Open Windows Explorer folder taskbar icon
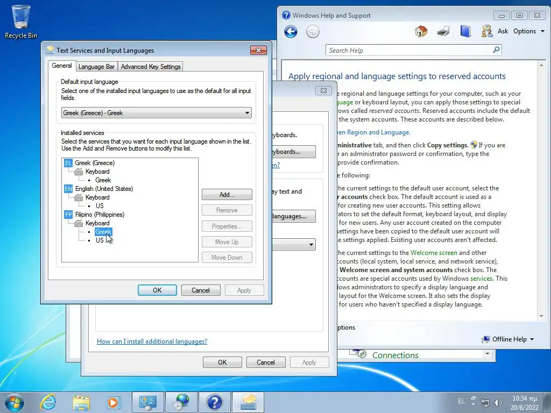 [81, 403]
